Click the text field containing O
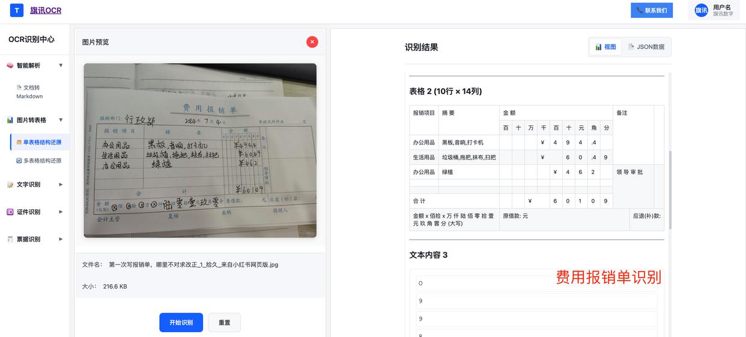Image resolution: width=746 pixels, height=337 pixels. [536, 283]
